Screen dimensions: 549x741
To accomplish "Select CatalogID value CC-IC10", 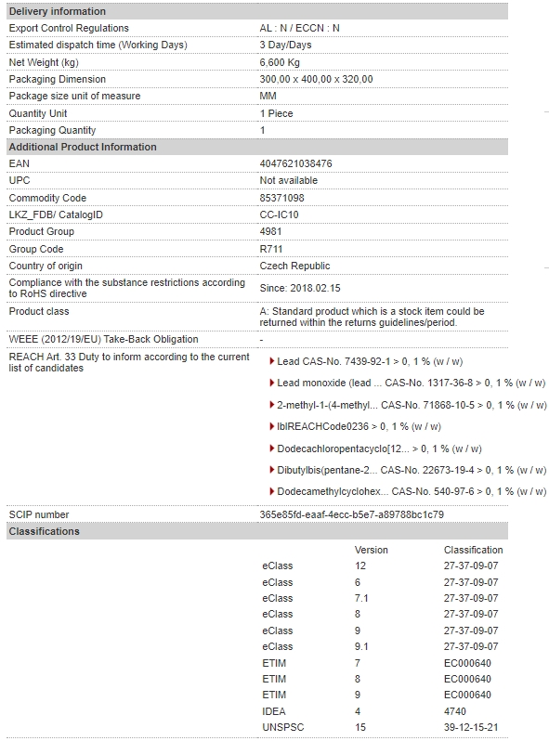I will tap(279, 214).
